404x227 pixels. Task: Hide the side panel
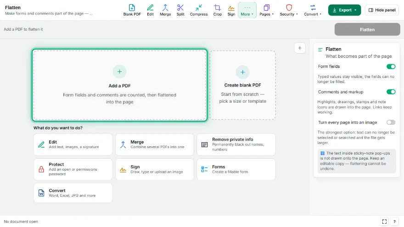(382, 10)
